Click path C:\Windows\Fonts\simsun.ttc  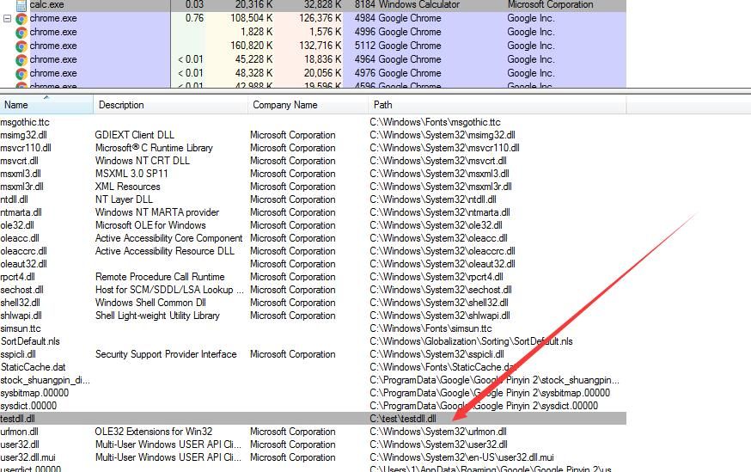(x=430, y=328)
